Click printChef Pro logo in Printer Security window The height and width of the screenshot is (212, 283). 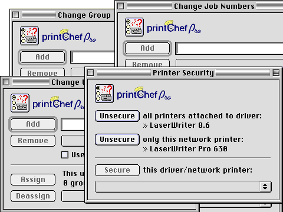[x=144, y=94]
